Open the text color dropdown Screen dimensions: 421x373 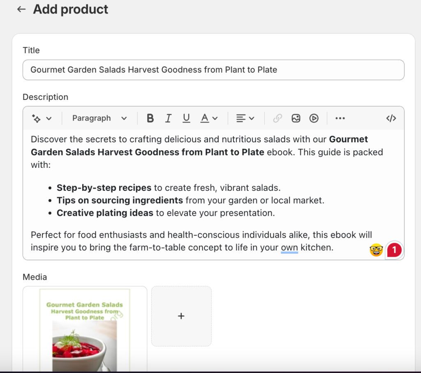tap(209, 118)
